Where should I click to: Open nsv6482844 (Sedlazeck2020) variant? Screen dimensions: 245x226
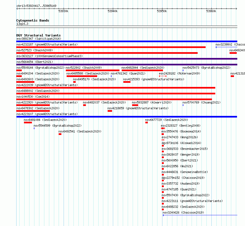pos(143,68)
